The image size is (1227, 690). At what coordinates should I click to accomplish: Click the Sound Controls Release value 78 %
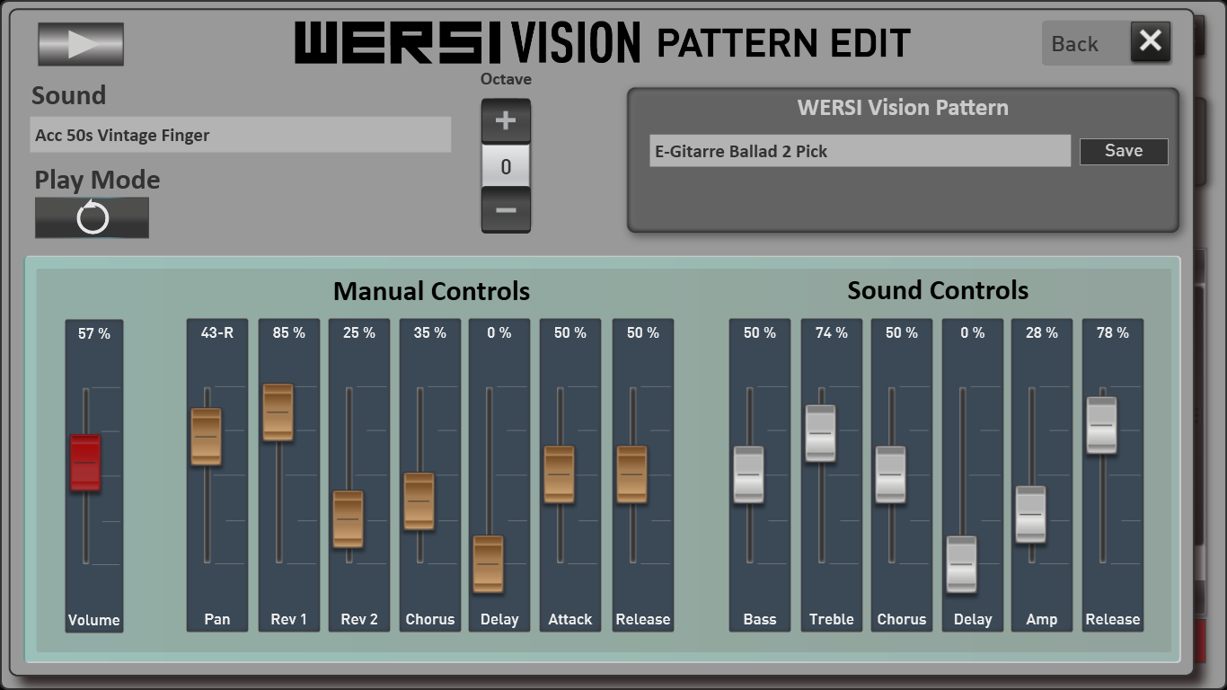(1113, 332)
